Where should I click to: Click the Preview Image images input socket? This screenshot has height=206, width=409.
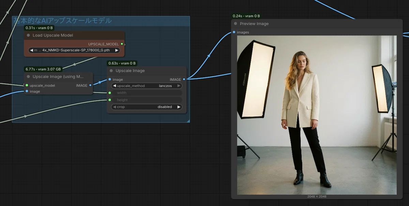234,32
